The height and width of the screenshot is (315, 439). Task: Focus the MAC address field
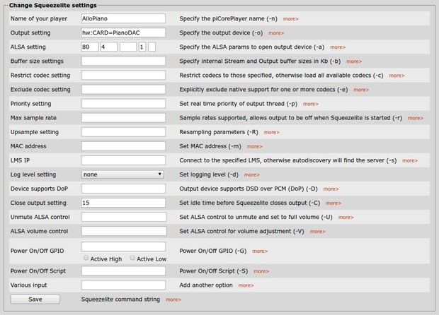123,146
